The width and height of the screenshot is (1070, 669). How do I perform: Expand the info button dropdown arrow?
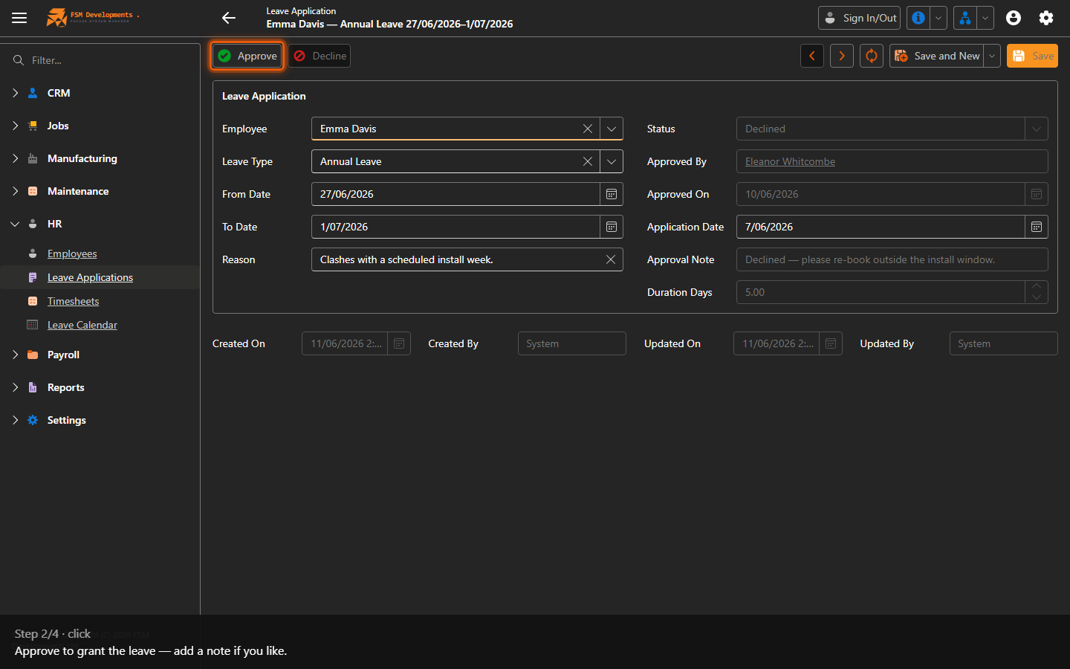pos(938,18)
